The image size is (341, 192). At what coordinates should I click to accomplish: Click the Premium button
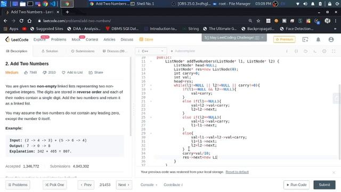284,39
